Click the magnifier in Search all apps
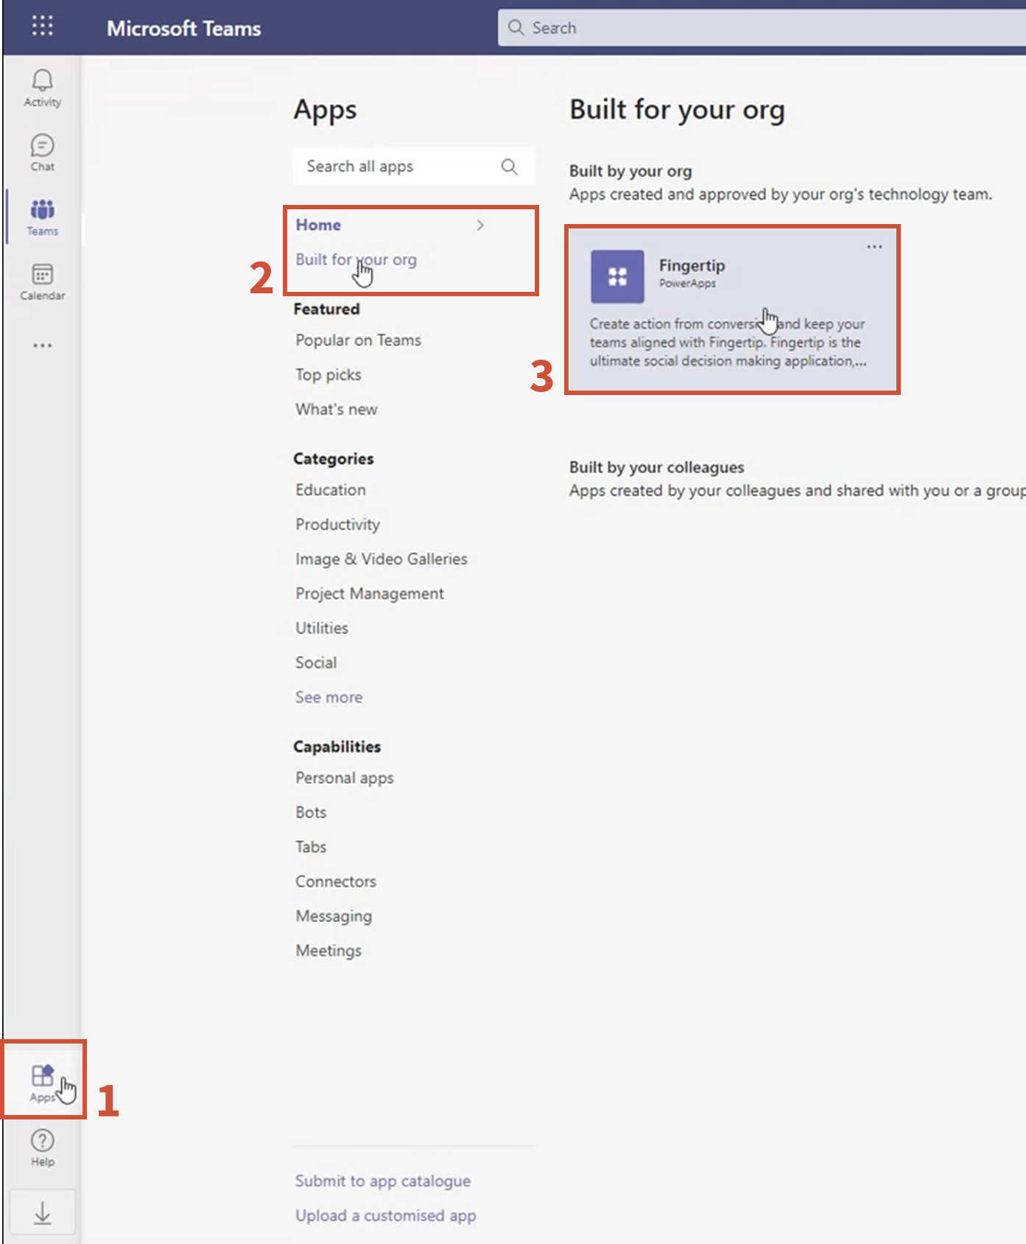The image size is (1026, 1244). [x=510, y=167]
